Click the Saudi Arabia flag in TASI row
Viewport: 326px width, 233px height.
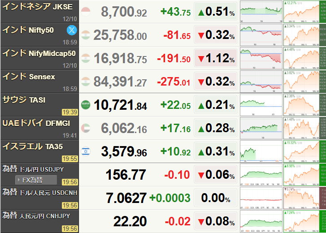pyautogui.click(x=86, y=105)
